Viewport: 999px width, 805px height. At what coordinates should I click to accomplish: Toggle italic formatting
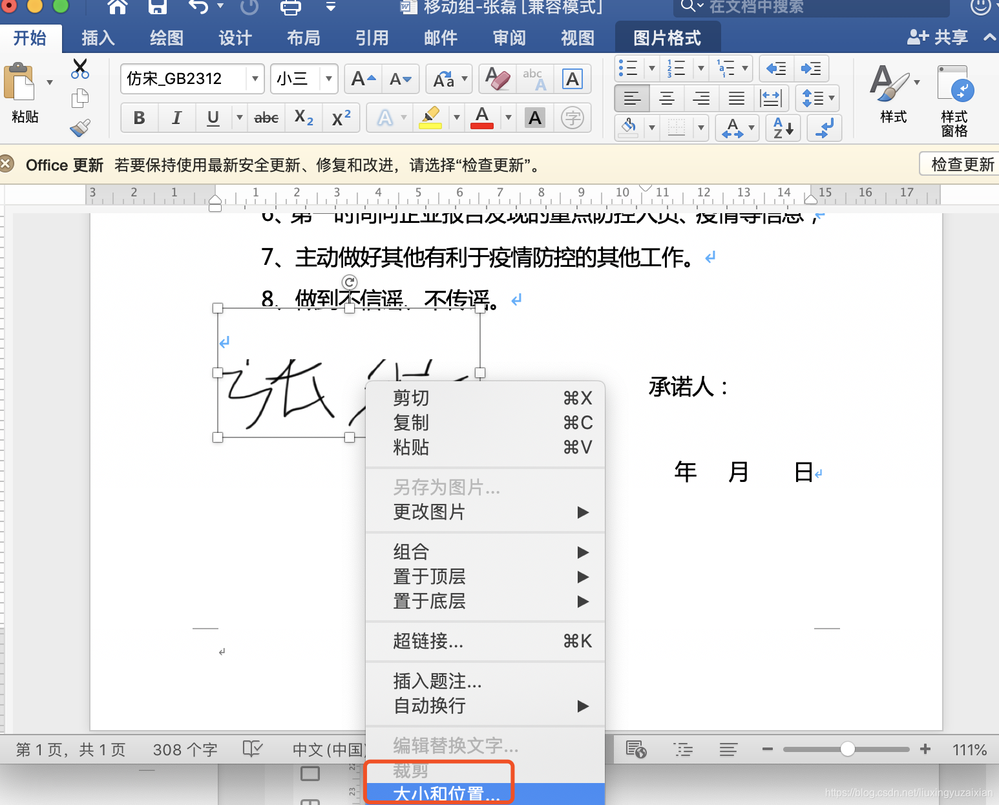click(x=176, y=118)
